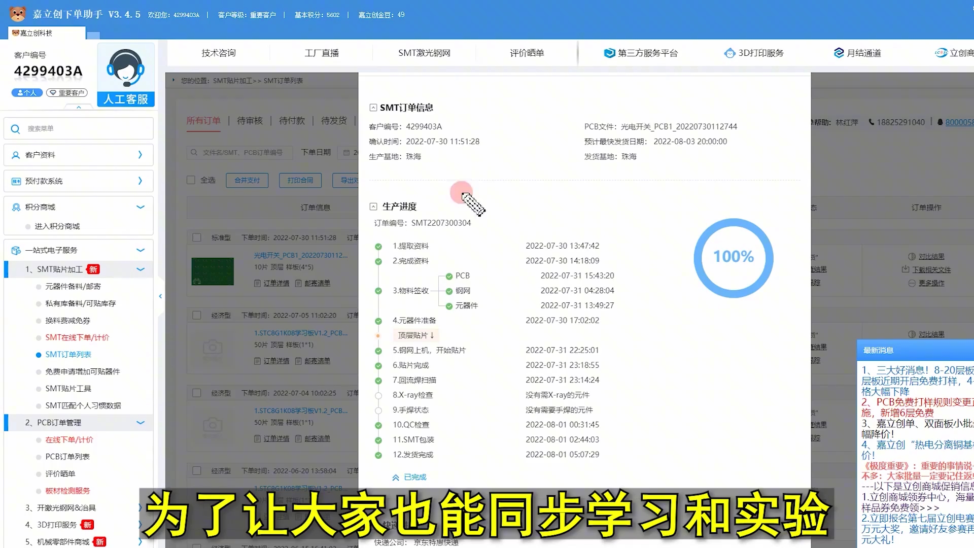Click the green check beside 12.发货完成

[378, 455]
